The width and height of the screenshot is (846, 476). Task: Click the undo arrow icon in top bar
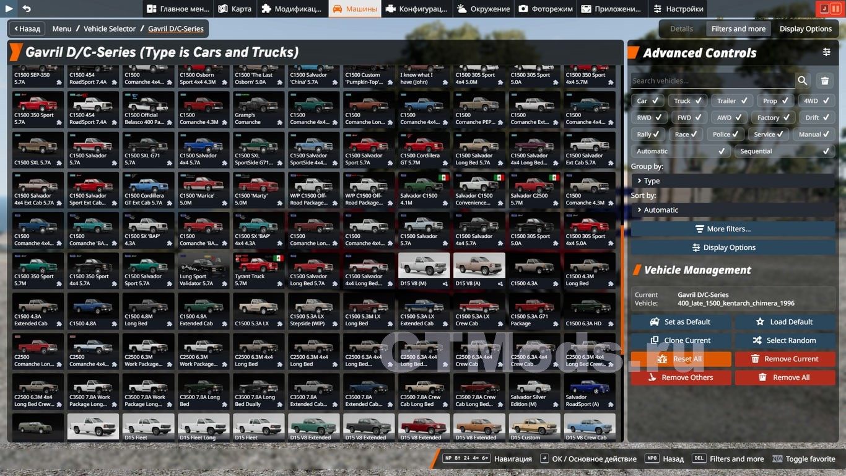point(27,9)
